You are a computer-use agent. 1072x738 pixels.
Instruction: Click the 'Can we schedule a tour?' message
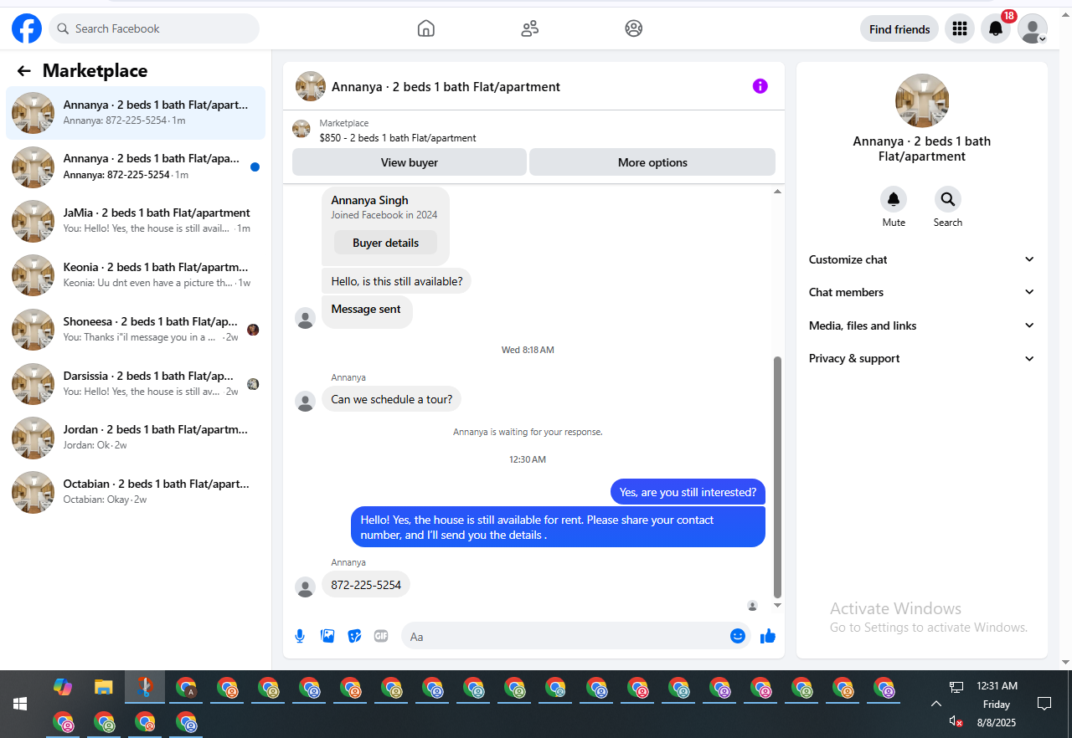click(x=391, y=399)
